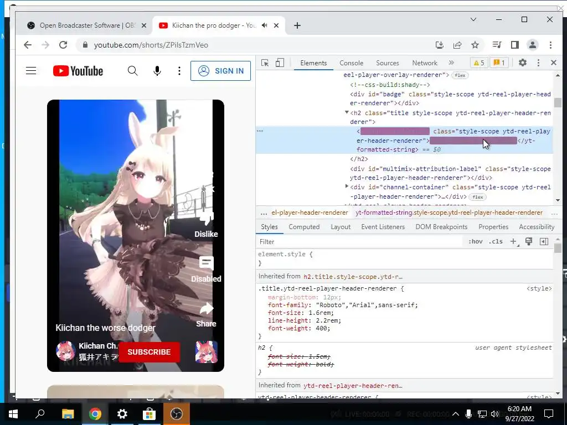Add new style rule plus icon
This screenshot has height=425, width=567.
click(513, 241)
